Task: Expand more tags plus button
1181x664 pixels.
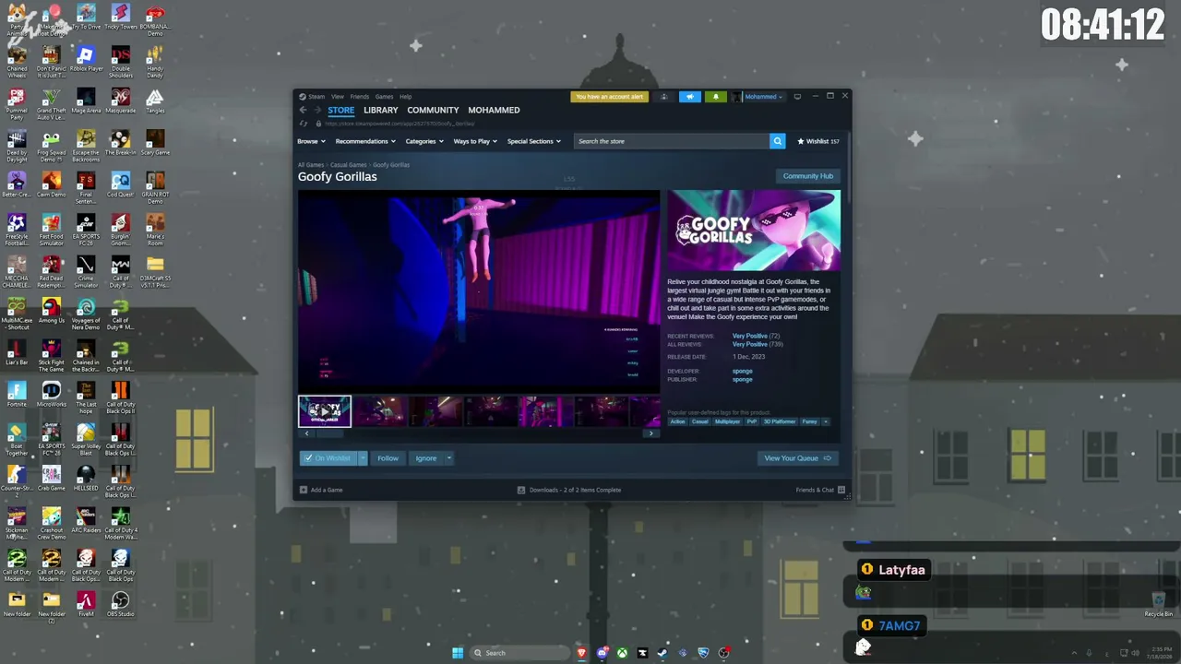Action: tap(826, 421)
